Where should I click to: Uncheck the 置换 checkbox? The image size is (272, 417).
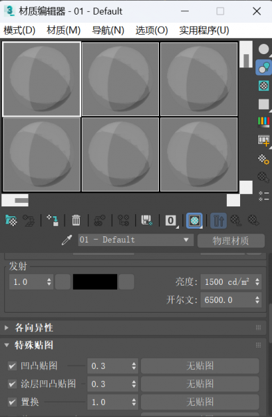[x=12, y=402]
